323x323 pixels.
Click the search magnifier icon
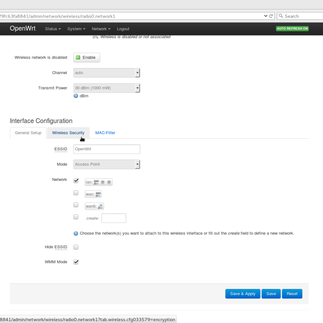click(281, 16)
